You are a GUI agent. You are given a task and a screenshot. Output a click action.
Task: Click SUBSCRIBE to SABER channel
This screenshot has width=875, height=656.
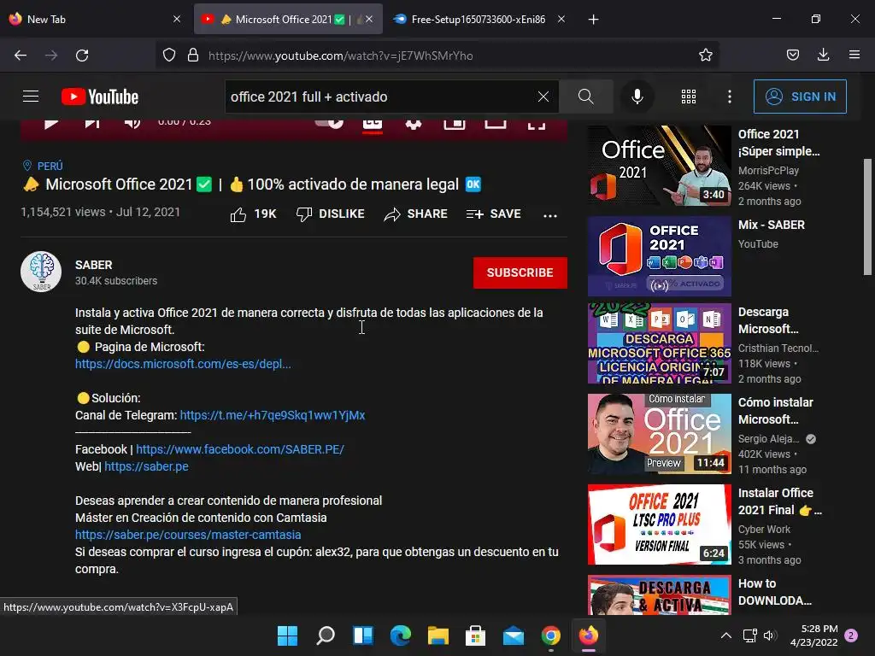click(520, 272)
